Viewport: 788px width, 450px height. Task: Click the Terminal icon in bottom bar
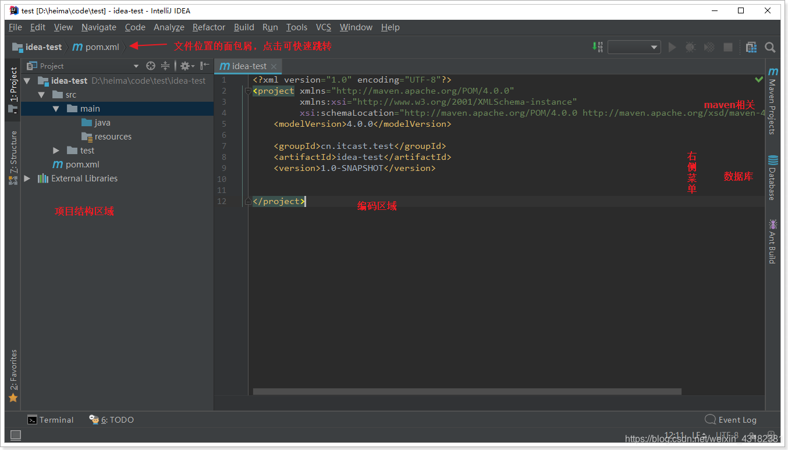click(x=33, y=420)
